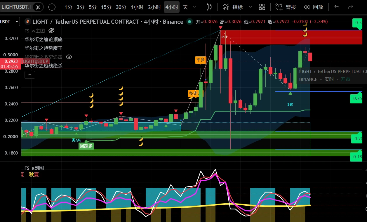Click the 0.3200 price axis label
The height and width of the screenshot is (222, 367).
[x=11, y=39]
